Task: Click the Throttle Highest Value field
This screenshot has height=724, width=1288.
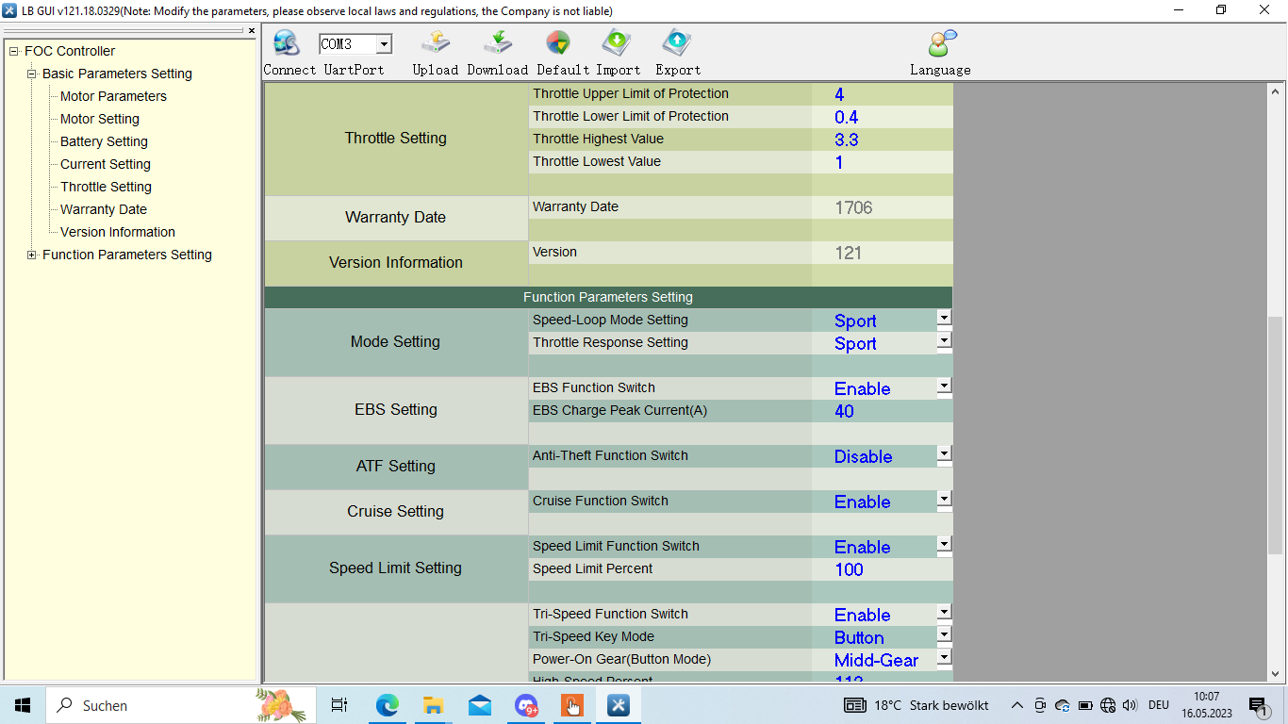Action: point(881,140)
